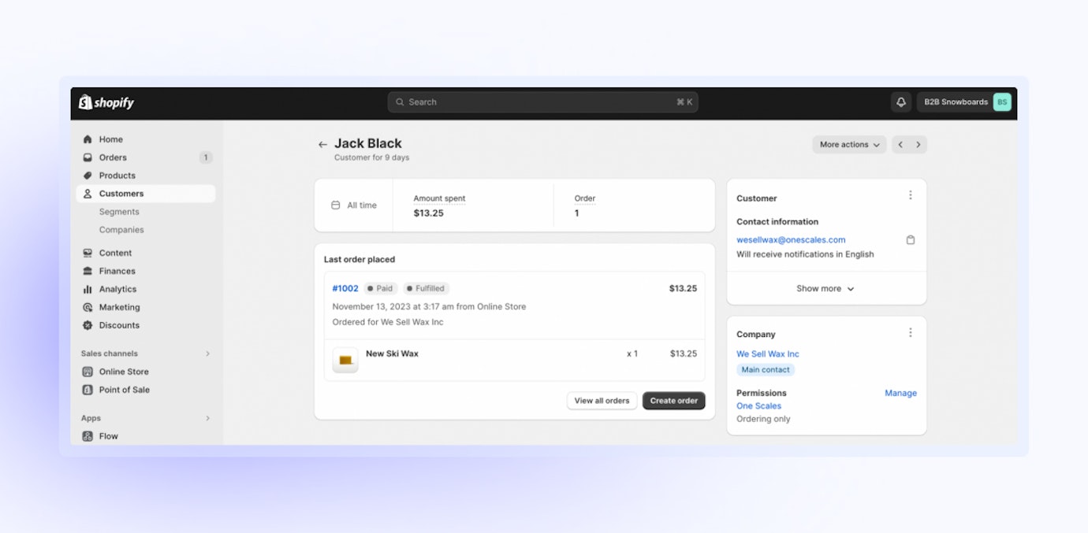
Task: Click the Manage permissions link
Action: click(900, 393)
